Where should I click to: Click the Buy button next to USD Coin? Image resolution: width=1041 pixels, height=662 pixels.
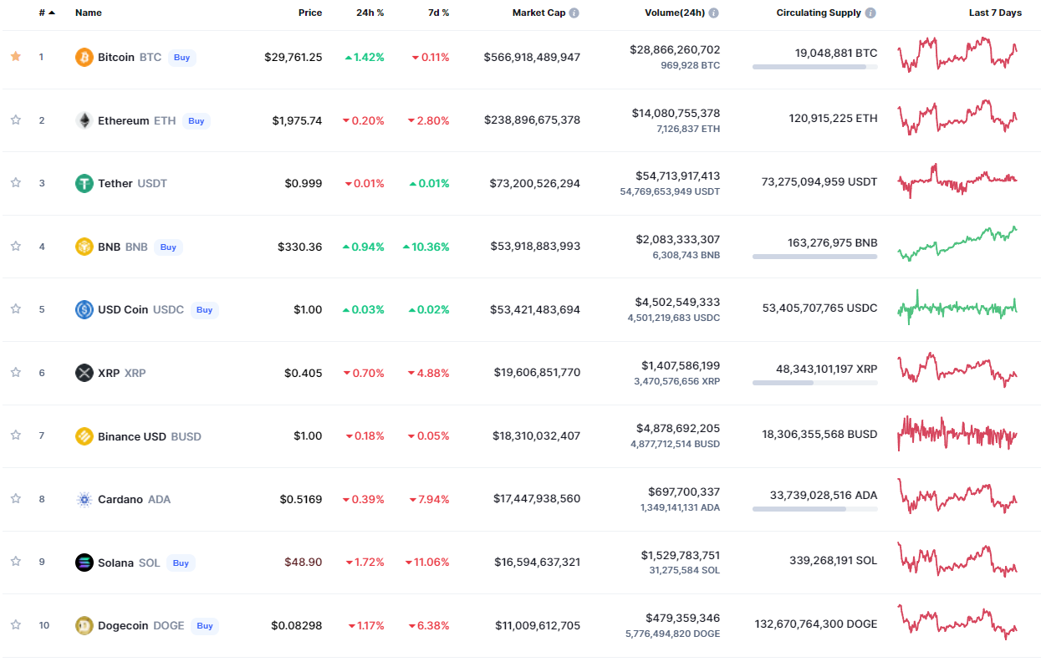205,309
